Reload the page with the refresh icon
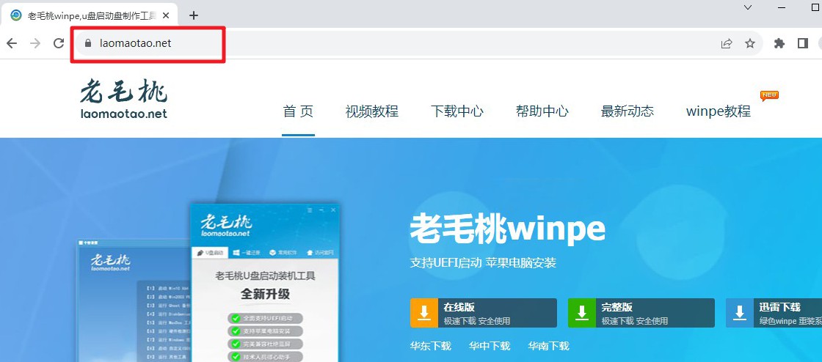The width and height of the screenshot is (822, 362). tap(59, 43)
